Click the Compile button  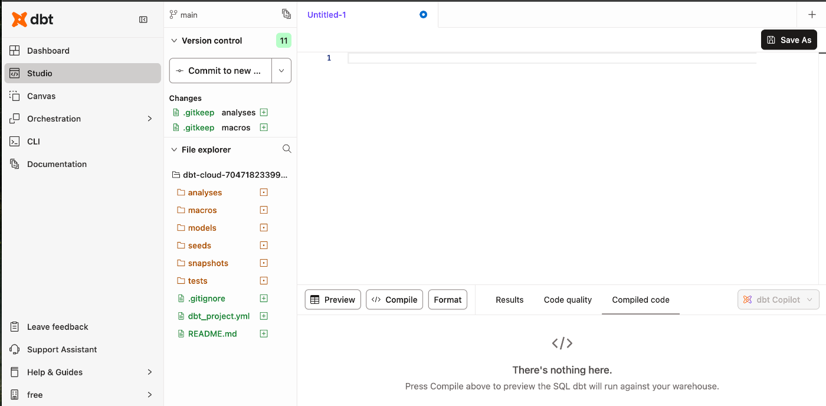tap(395, 300)
